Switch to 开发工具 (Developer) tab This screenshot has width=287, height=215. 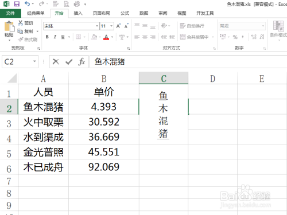(x=205, y=13)
